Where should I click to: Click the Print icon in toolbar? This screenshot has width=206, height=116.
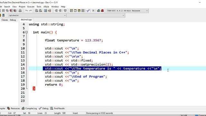pyautogui.click(x=20, y=11)
